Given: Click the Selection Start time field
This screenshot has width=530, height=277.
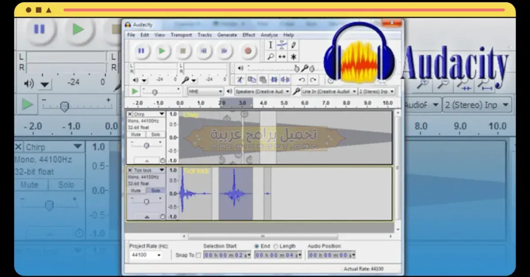Looking at the screenshot, I should point(227,255).
